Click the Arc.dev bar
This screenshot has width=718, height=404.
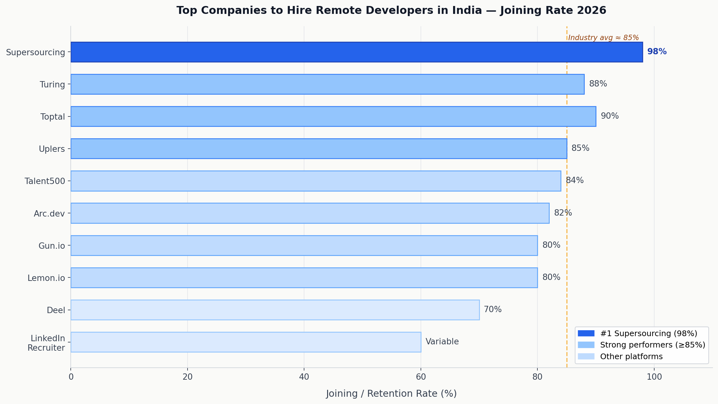pos(310,213)
